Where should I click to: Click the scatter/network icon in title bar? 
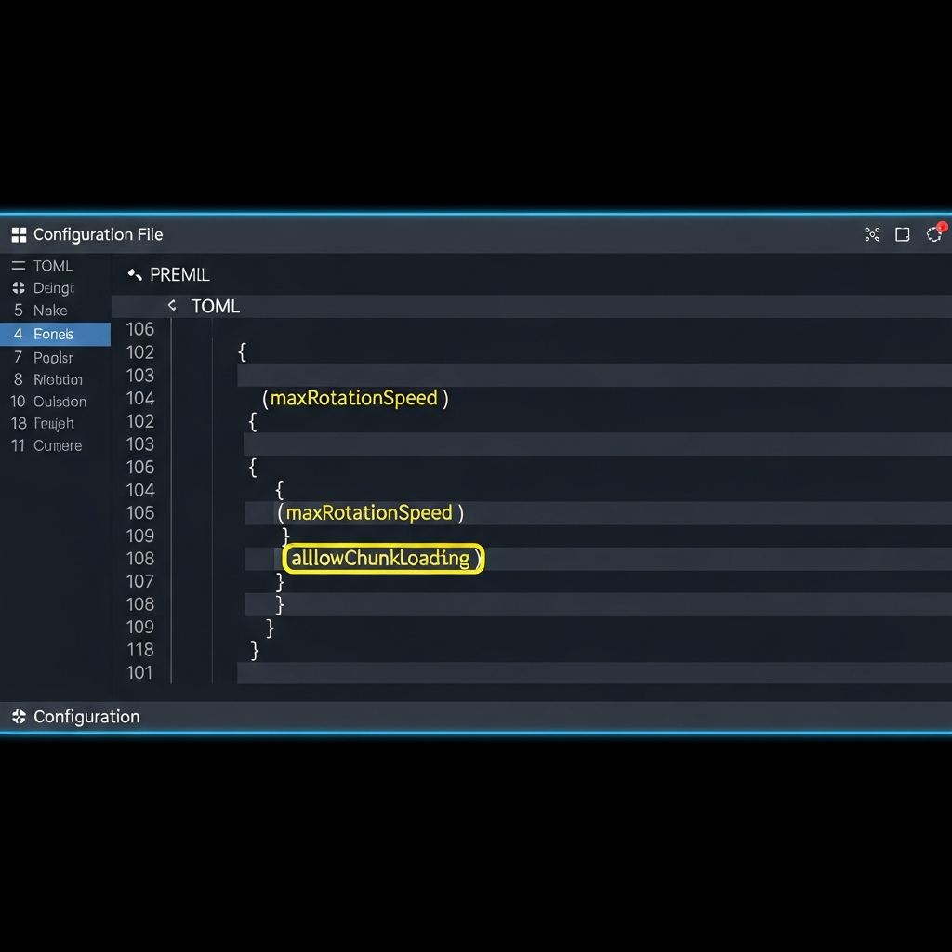[872, 234]
